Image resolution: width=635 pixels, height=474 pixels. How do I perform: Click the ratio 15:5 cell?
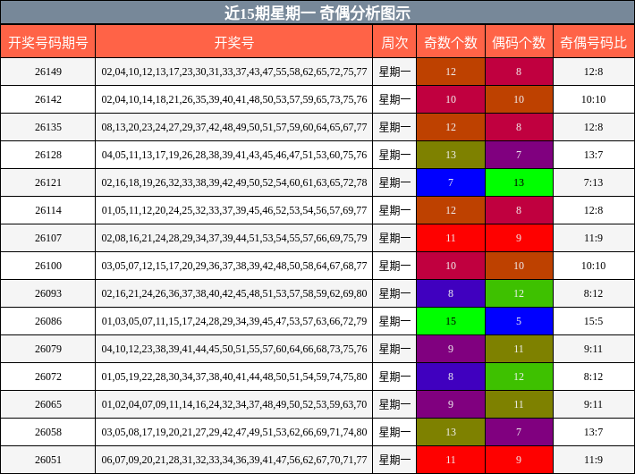593,321
